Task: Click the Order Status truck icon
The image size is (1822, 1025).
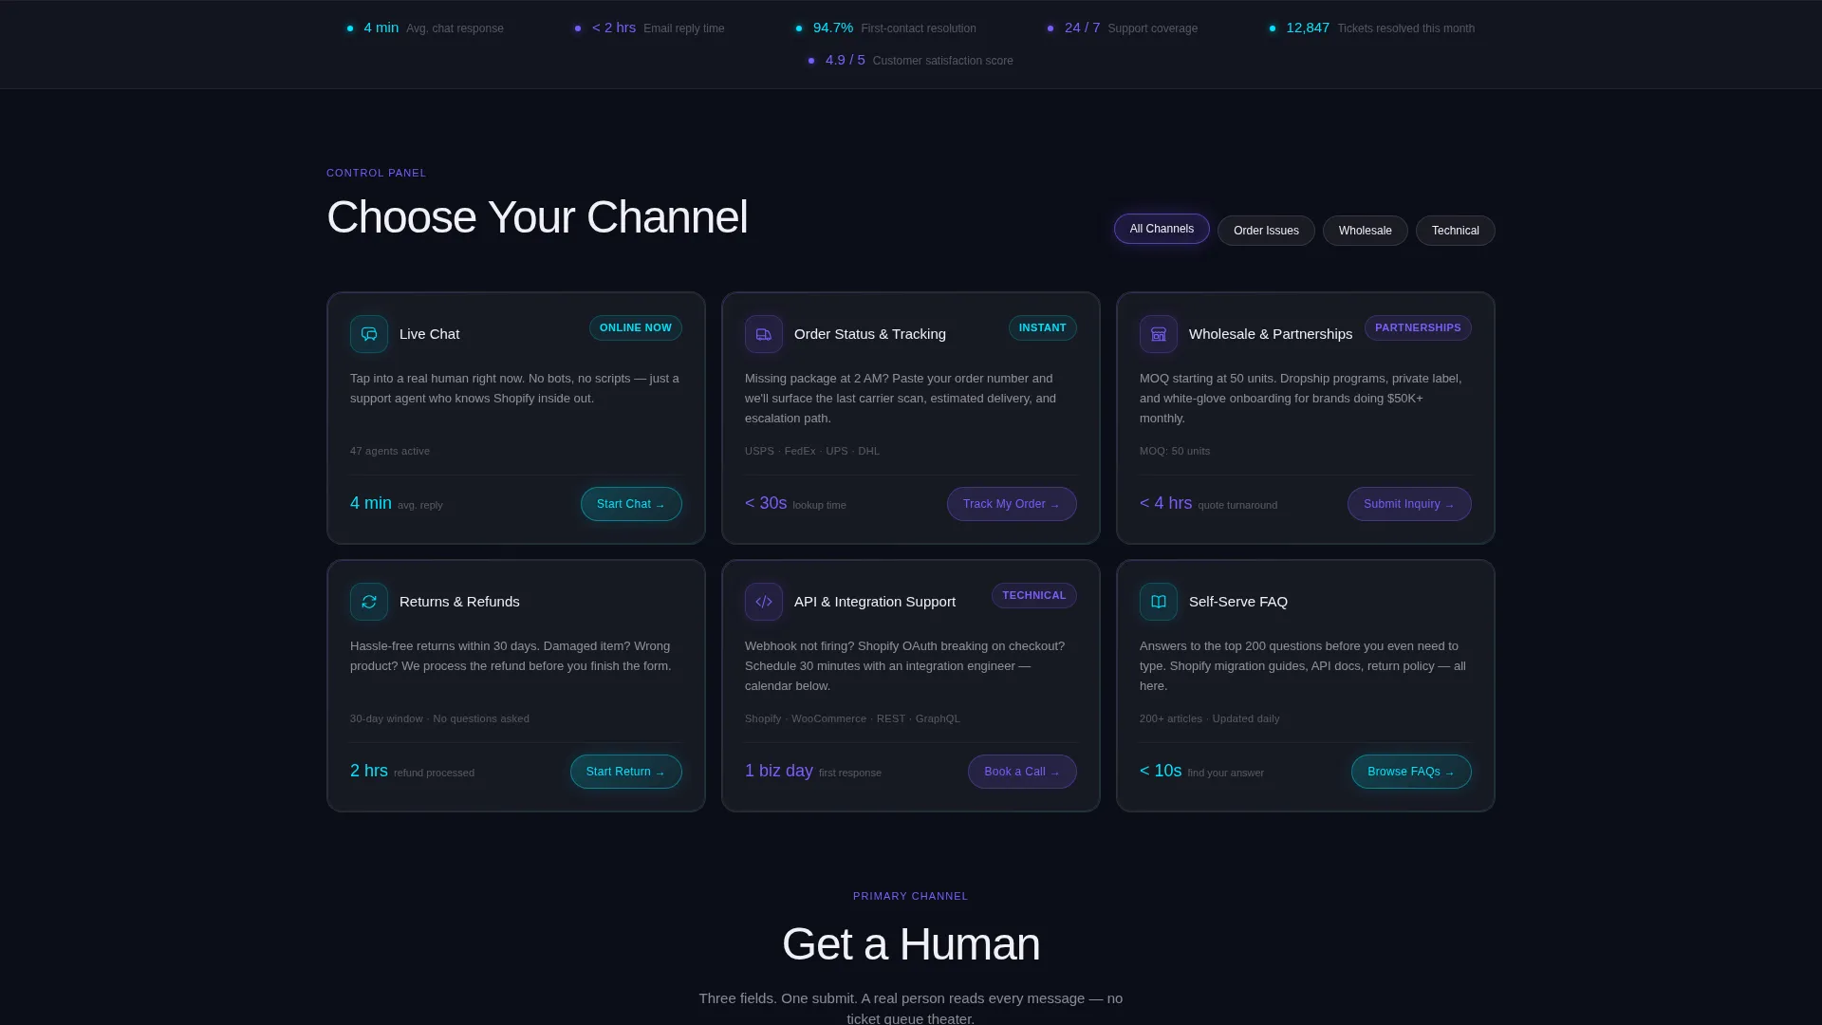Action: pyautogui.click(x=764, y=334)
